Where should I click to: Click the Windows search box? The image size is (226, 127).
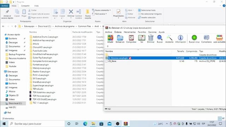coord(36,124)
